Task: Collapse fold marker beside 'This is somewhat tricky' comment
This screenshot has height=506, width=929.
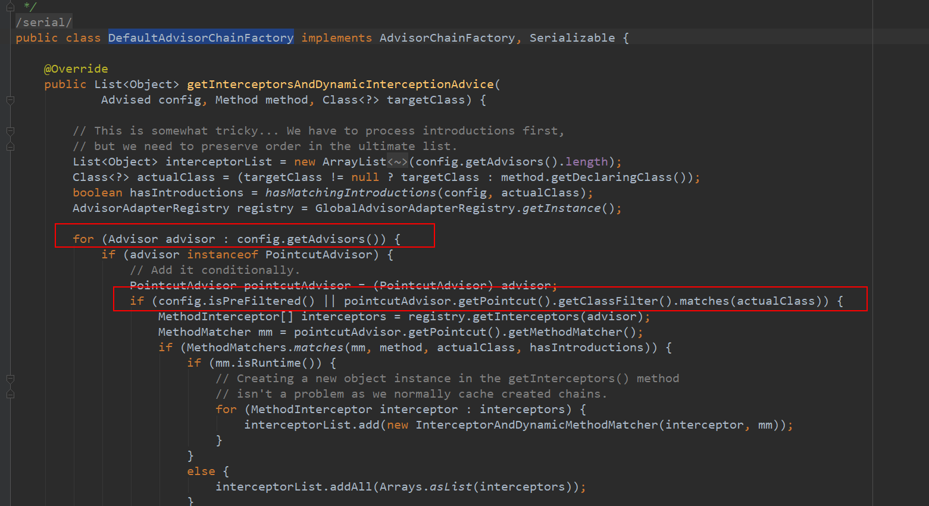Action: (10, 131)
